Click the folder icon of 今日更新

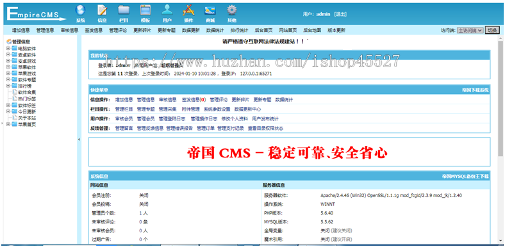click(x=14, y=111)
